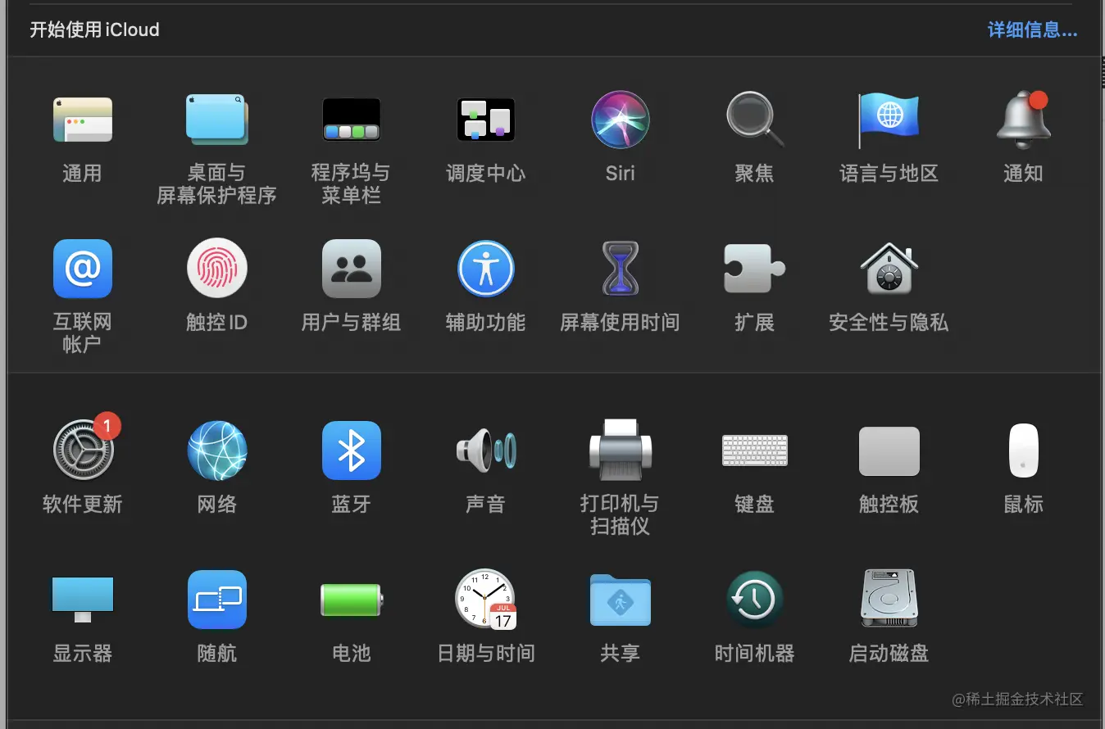Open 语言与地区 flag icon

[889, 120]
